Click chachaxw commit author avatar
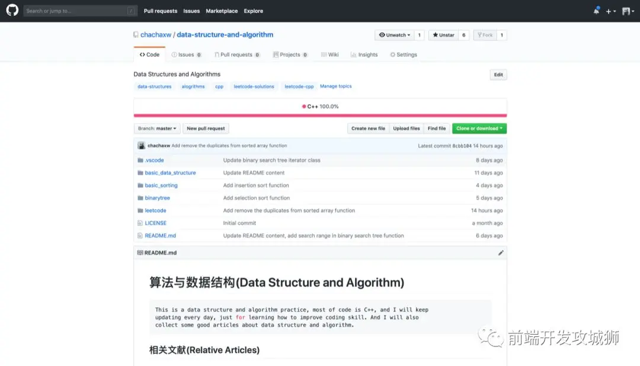 click(141, 146)
